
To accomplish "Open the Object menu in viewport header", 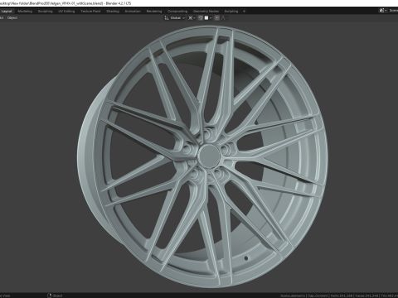I will [x=12, y=18].
